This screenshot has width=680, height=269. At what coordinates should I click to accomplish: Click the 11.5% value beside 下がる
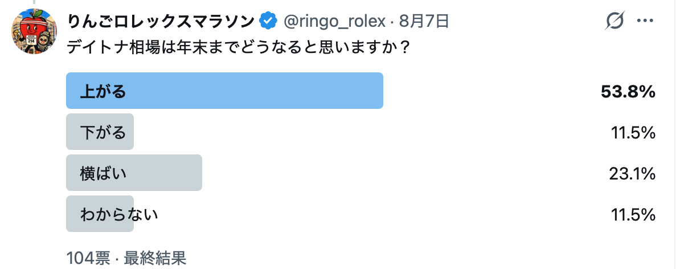tap(633, 133)
